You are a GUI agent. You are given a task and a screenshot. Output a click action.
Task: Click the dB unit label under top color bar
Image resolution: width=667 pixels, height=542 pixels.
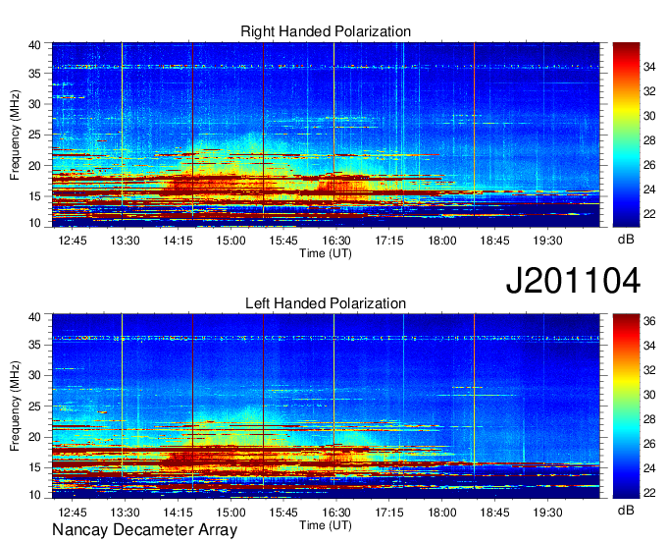coord(626,240)
